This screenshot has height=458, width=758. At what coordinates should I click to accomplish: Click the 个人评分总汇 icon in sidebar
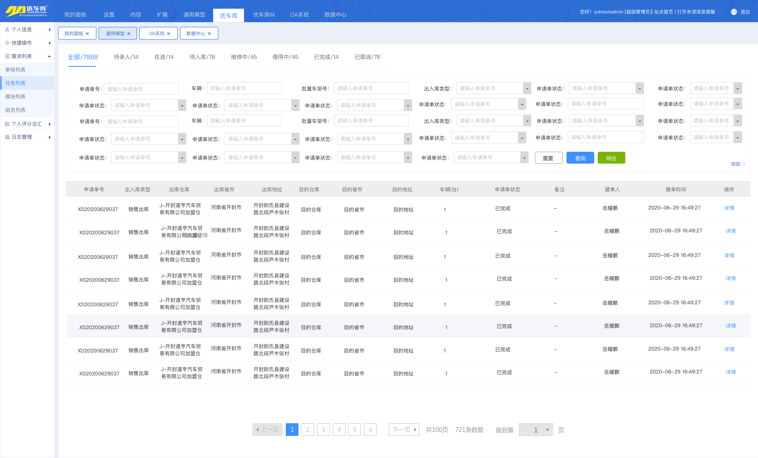(x=7, y=124)
